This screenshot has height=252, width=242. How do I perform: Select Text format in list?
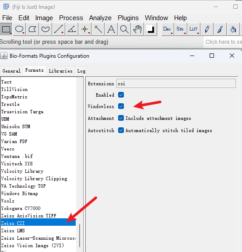pos(38,82)
